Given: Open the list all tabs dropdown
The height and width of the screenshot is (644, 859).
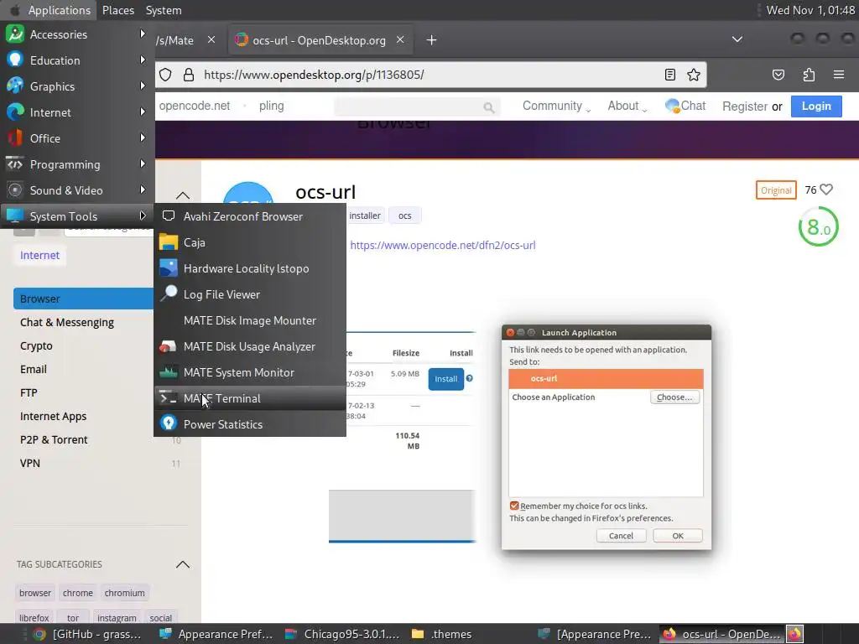Looking at the screenshot, I should pyautogui.click(x=737, y=39).
